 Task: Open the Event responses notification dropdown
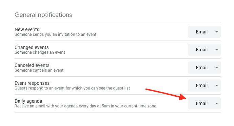(x=204, y=85)
